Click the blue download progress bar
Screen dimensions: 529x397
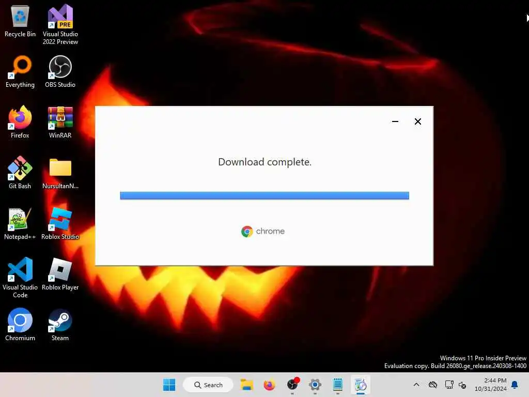[x=264, y=196]
